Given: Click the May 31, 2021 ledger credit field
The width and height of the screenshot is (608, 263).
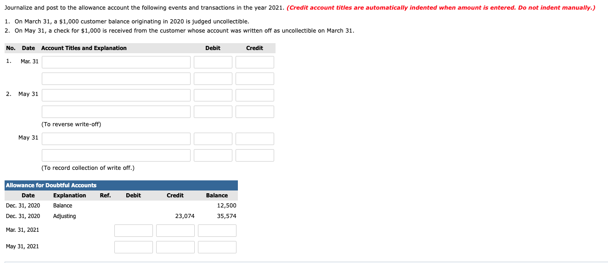Looking at the screenshot, I should pos(175,247).
